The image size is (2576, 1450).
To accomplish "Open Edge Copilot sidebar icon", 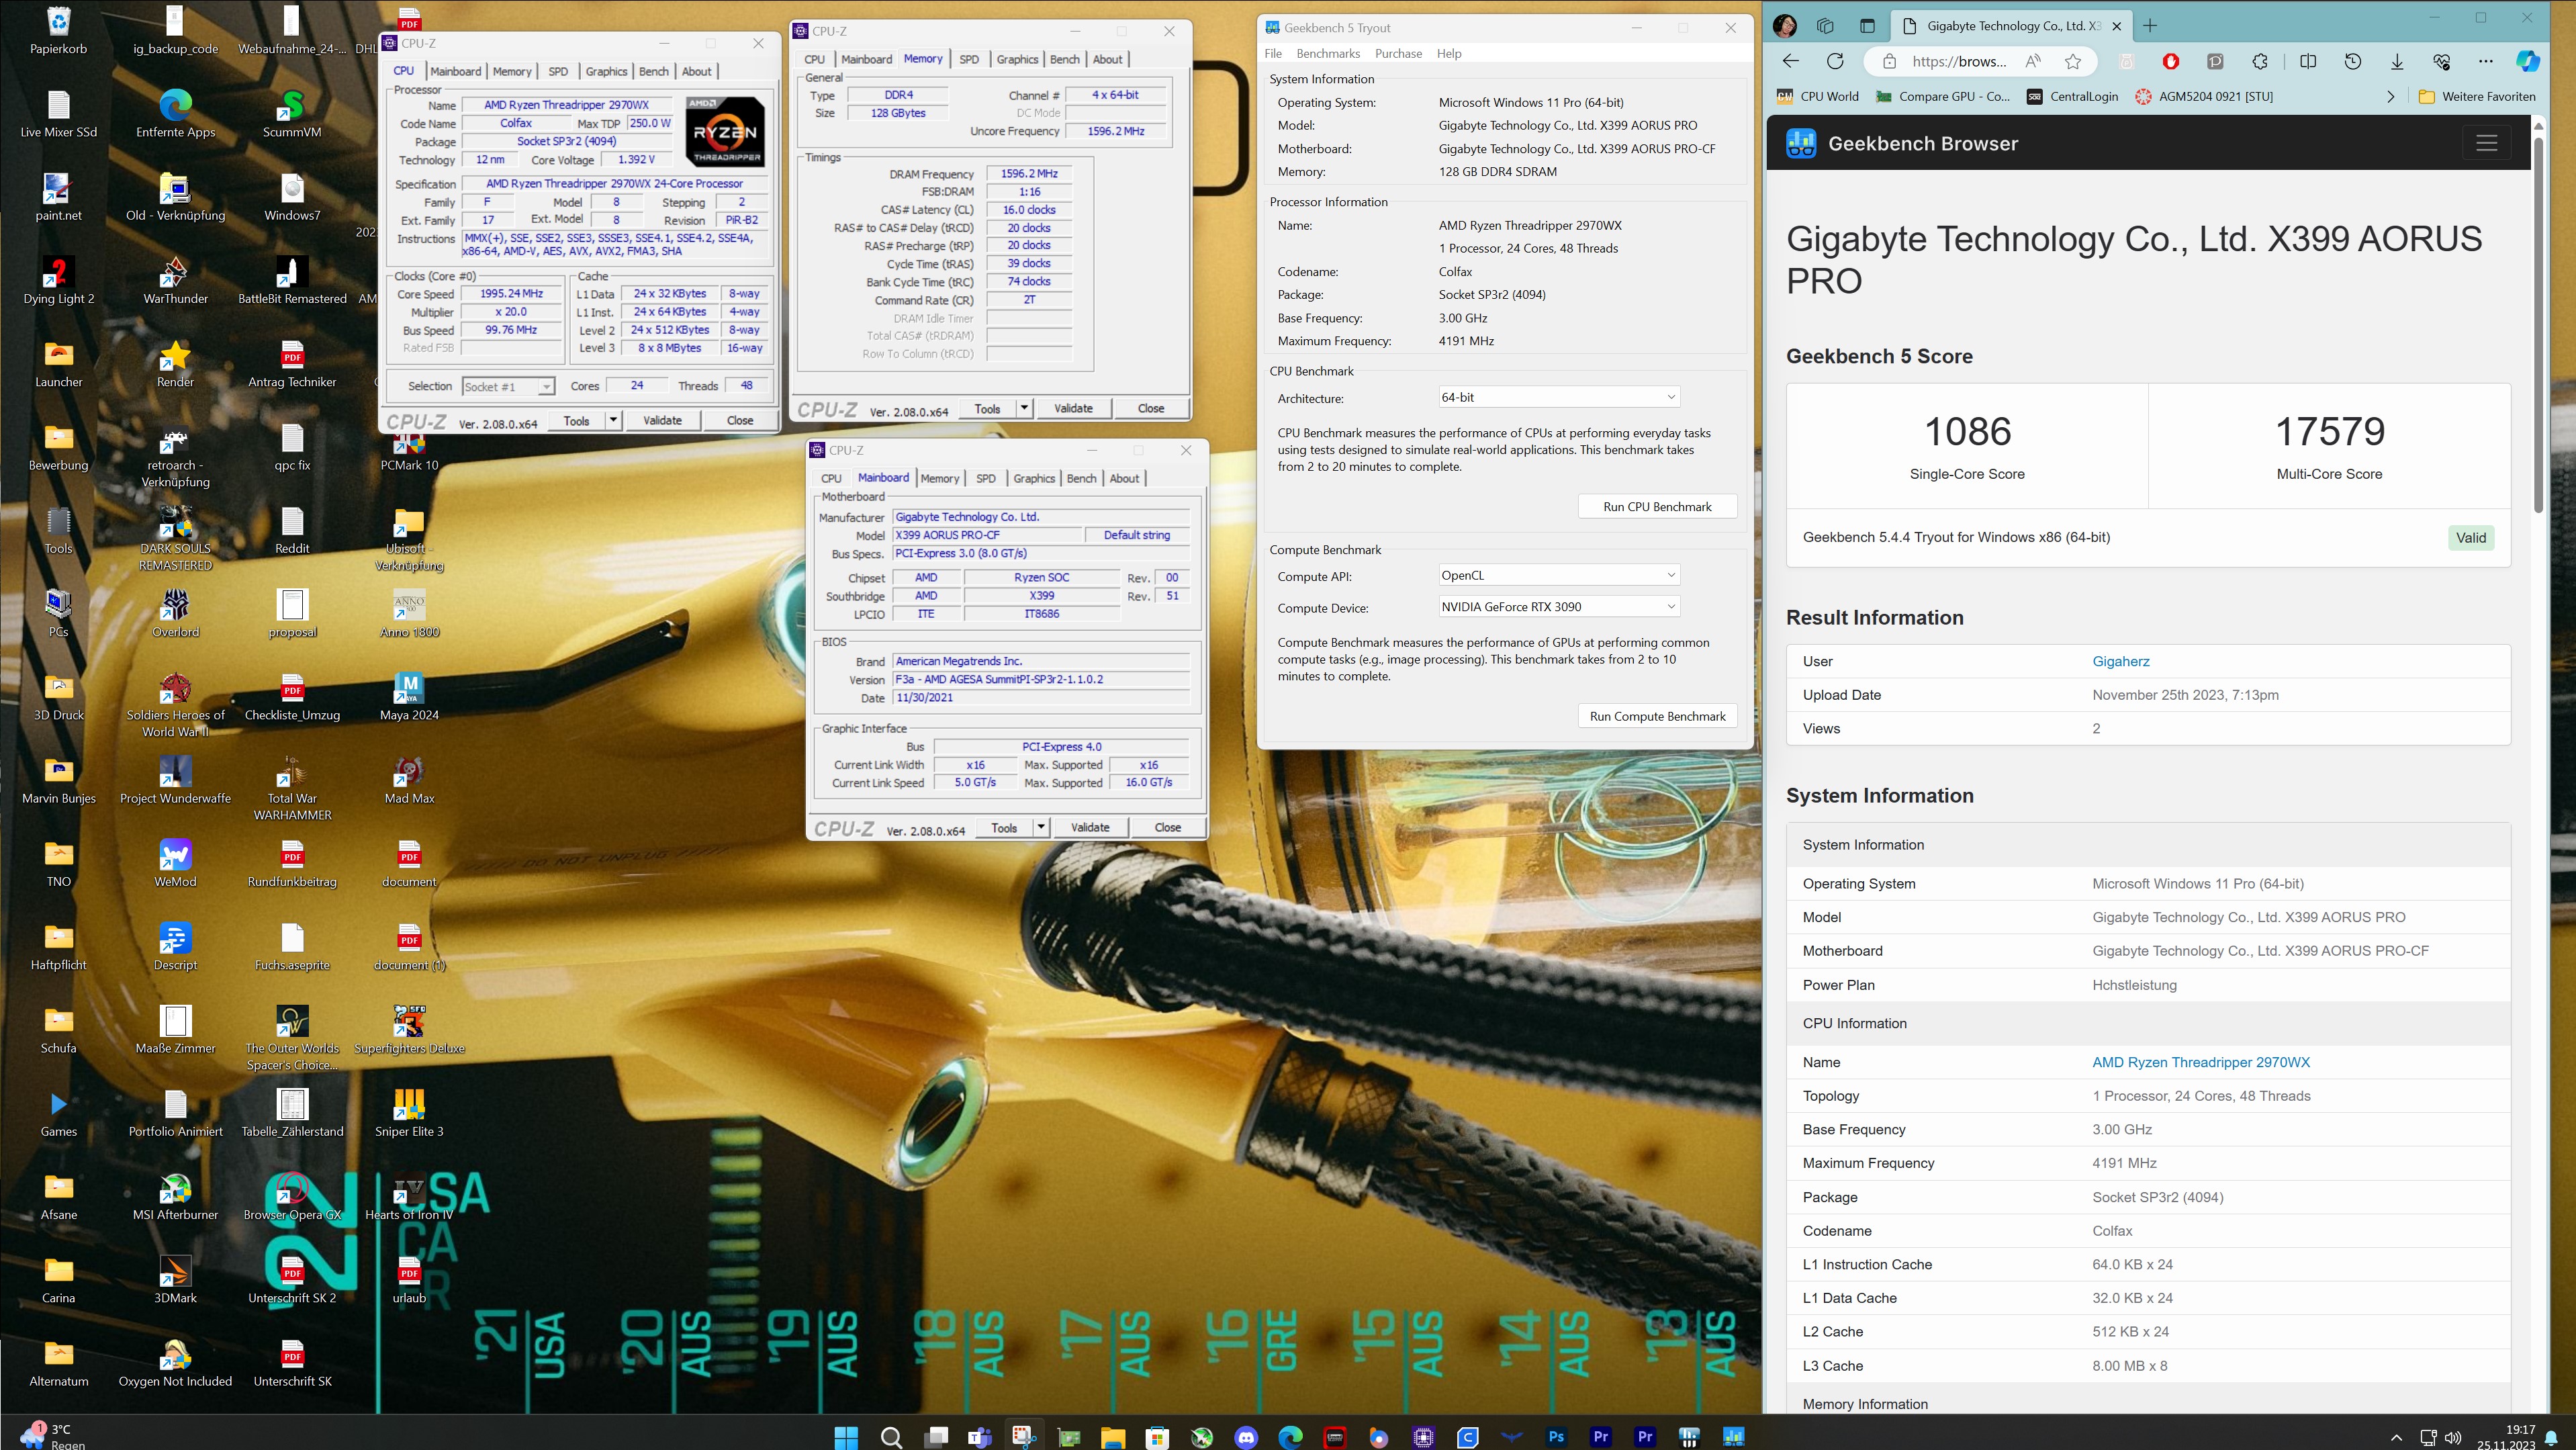I will click(x=2528, y=61).
